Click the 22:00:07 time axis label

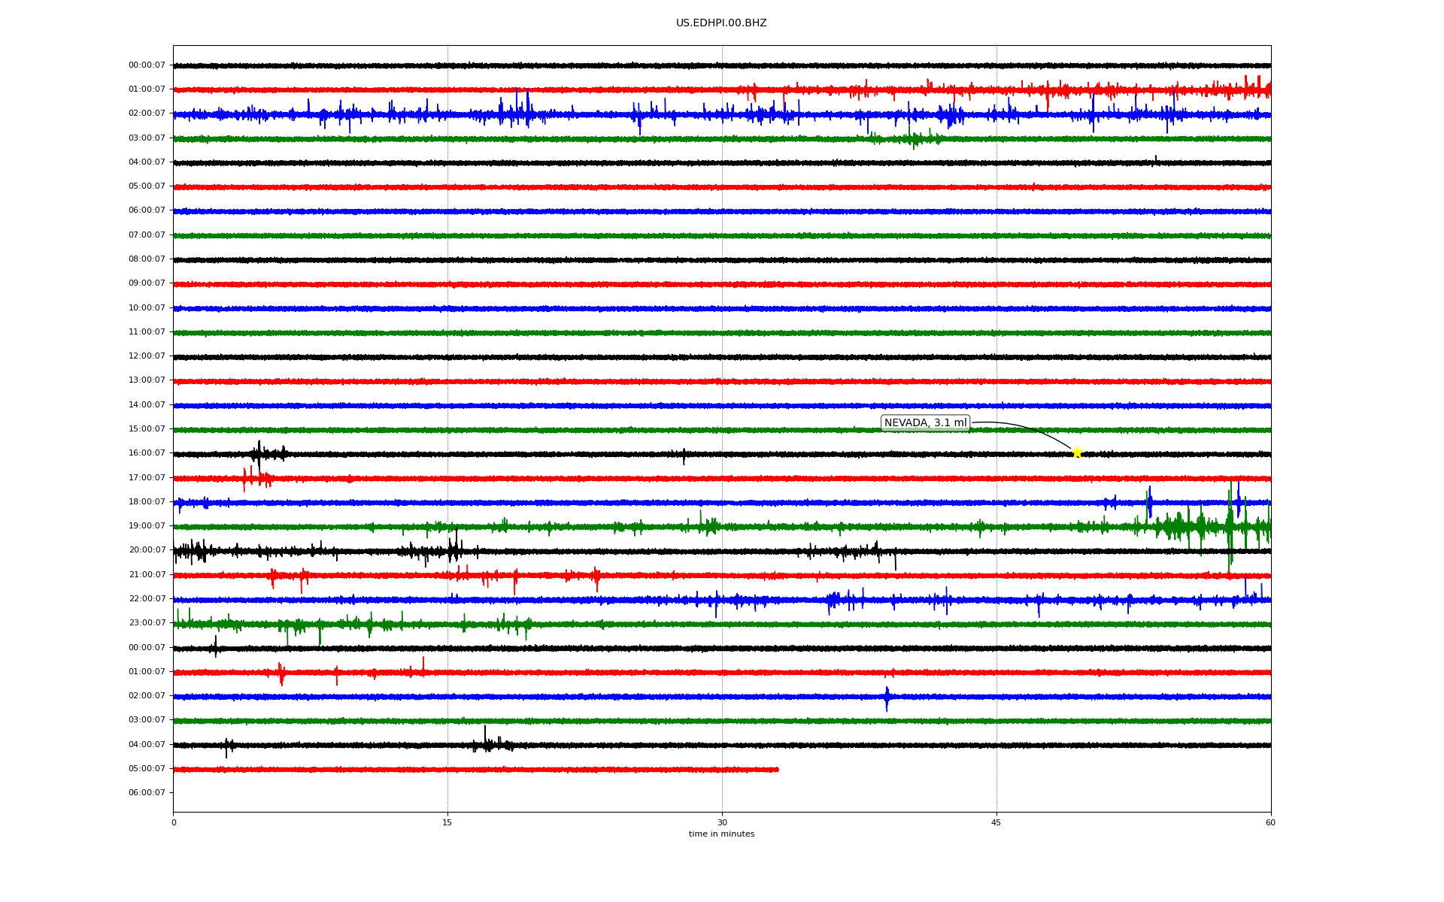click(x=147, y=599)
